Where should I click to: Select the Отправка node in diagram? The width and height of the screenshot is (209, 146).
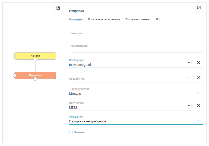pos(35,75)
